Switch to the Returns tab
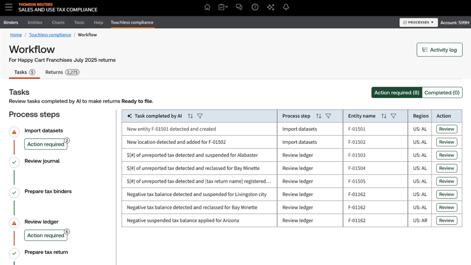Image resolution: width=471 pixels, height=265 pixels. click(x=62, y=72)
